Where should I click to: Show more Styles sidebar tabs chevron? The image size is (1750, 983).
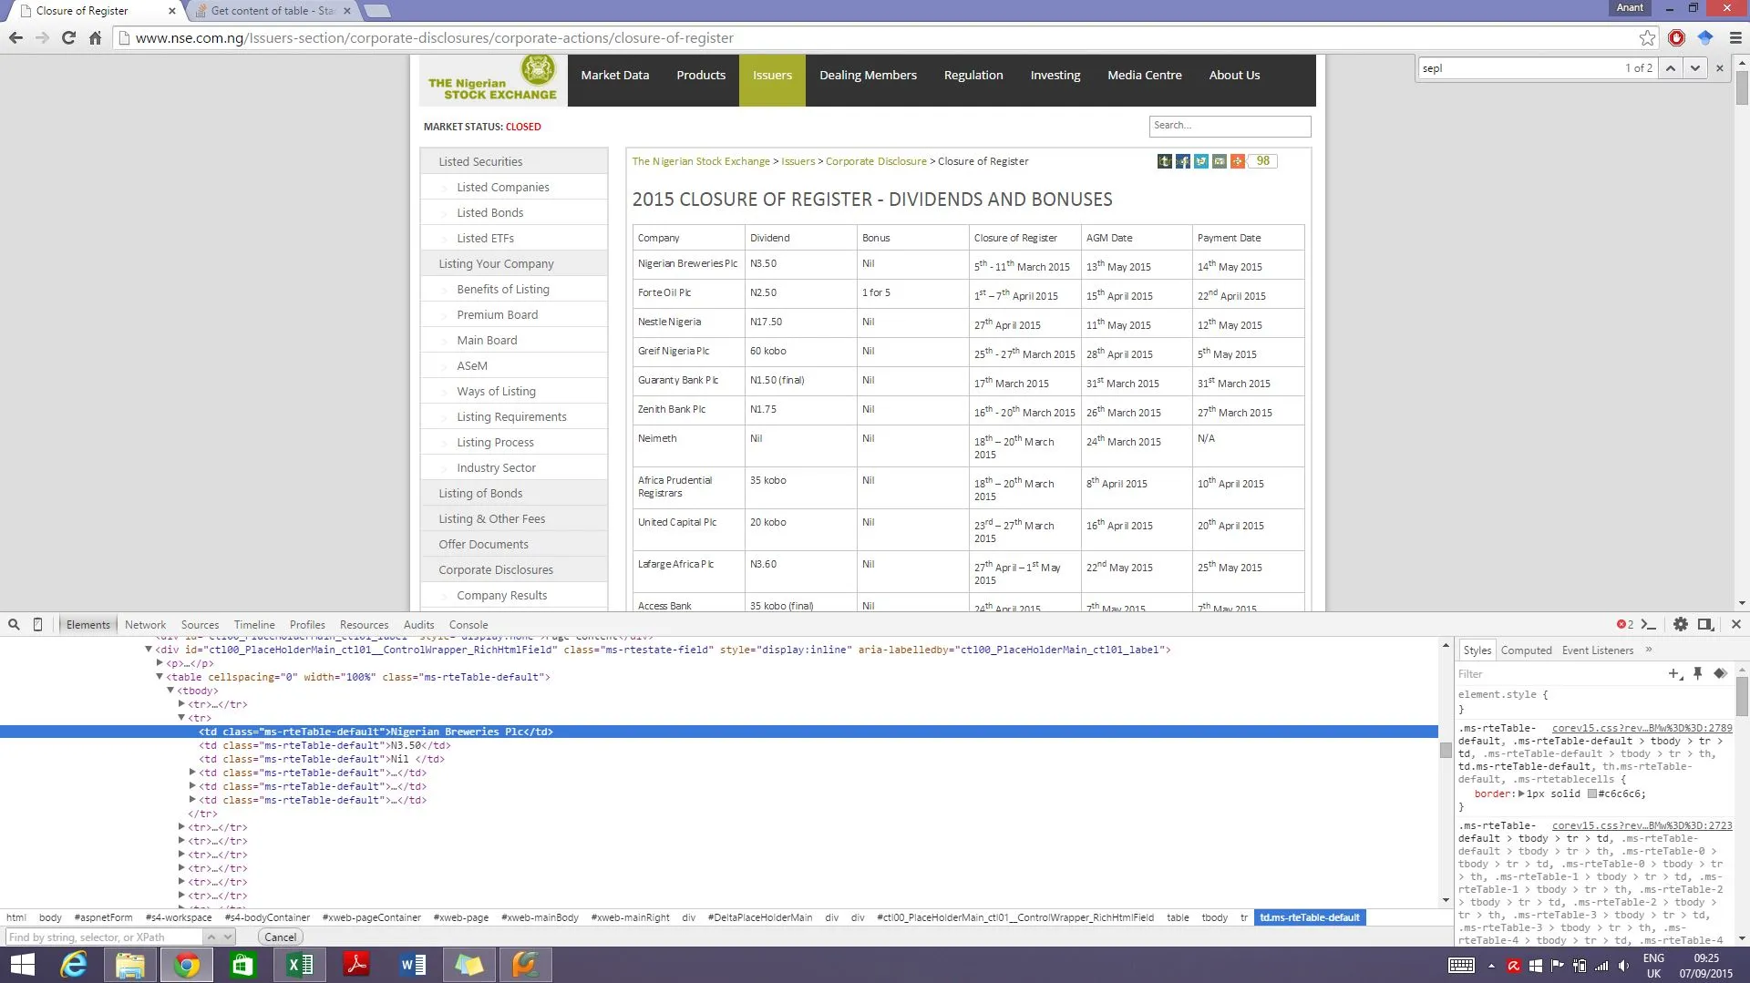point(1649,650)
